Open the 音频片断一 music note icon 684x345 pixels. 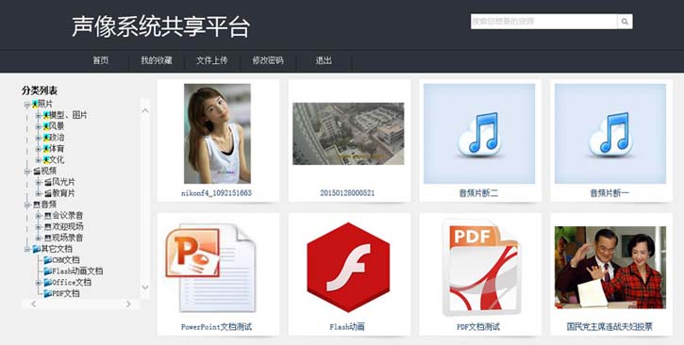coord(609,134)
